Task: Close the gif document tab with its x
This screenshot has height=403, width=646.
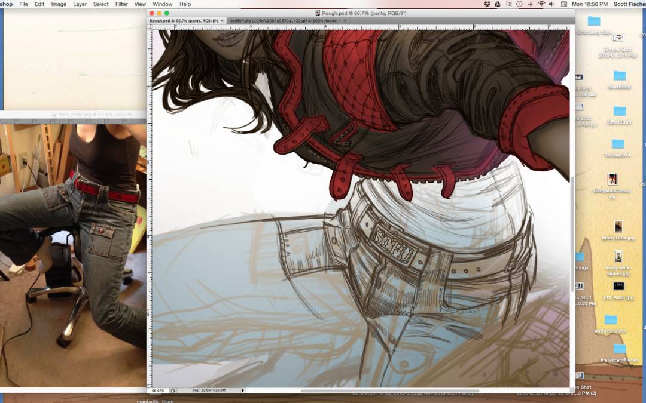Action: click(x=345, y=20)
